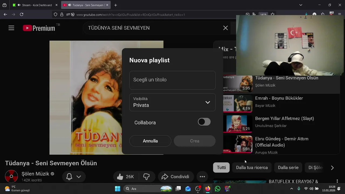List all tabs dropdown arrow
The height and width of the screenshot is (194, 345).
301,5
